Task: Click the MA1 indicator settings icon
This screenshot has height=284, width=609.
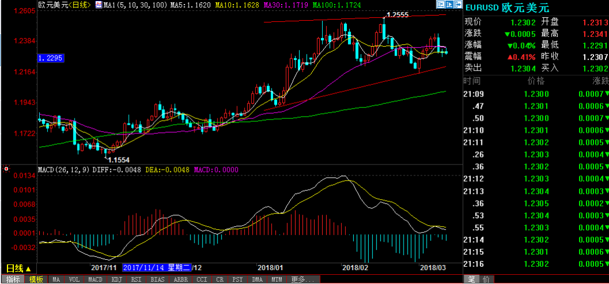Action: [99, 5]
